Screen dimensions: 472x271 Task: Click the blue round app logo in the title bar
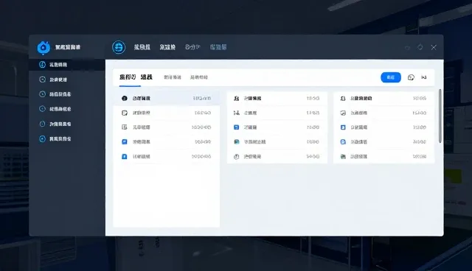coord(44,47)
